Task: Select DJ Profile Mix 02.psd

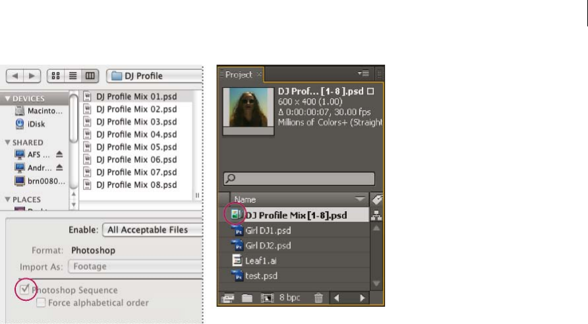Action: click(x=136, y=110)
